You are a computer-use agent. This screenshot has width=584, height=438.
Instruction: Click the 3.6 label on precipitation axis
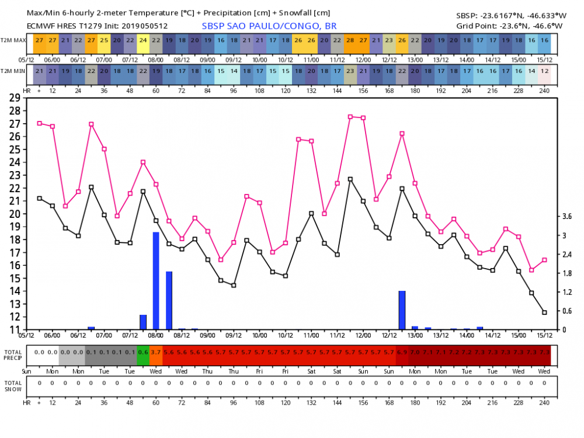tap(568, 216)
